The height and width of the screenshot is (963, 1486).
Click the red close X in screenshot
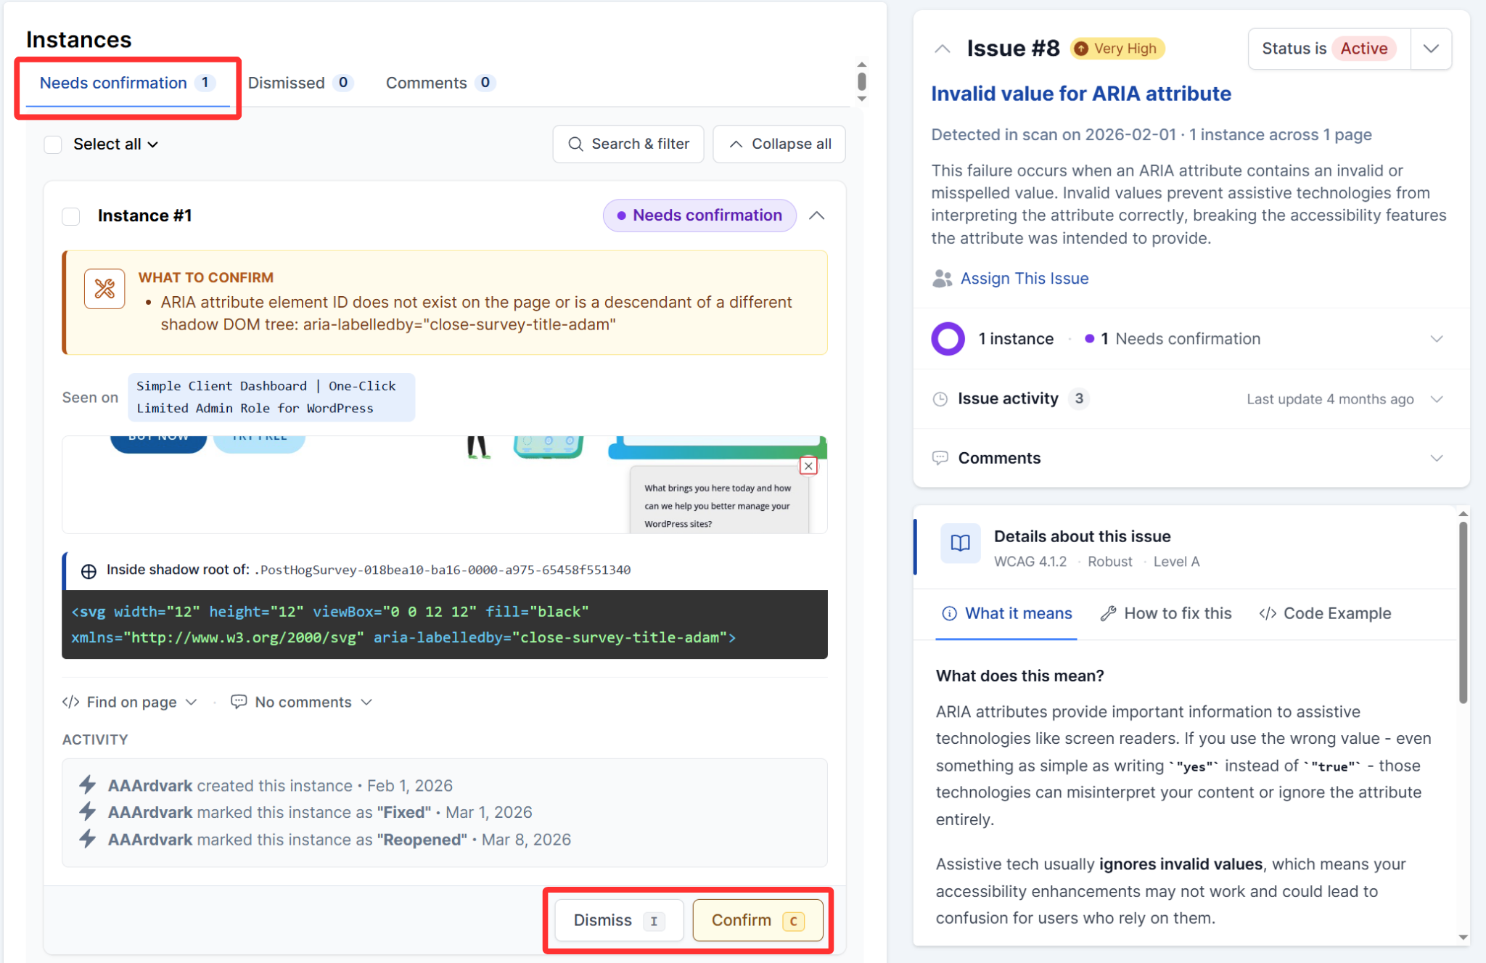coord(808,466)
